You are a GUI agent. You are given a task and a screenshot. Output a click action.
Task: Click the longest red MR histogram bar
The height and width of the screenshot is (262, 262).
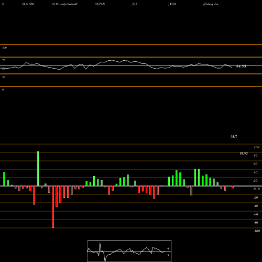pyautogui.click(x=53, y=207)
